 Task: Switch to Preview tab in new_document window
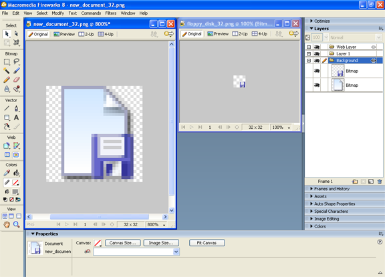point(64,34)
